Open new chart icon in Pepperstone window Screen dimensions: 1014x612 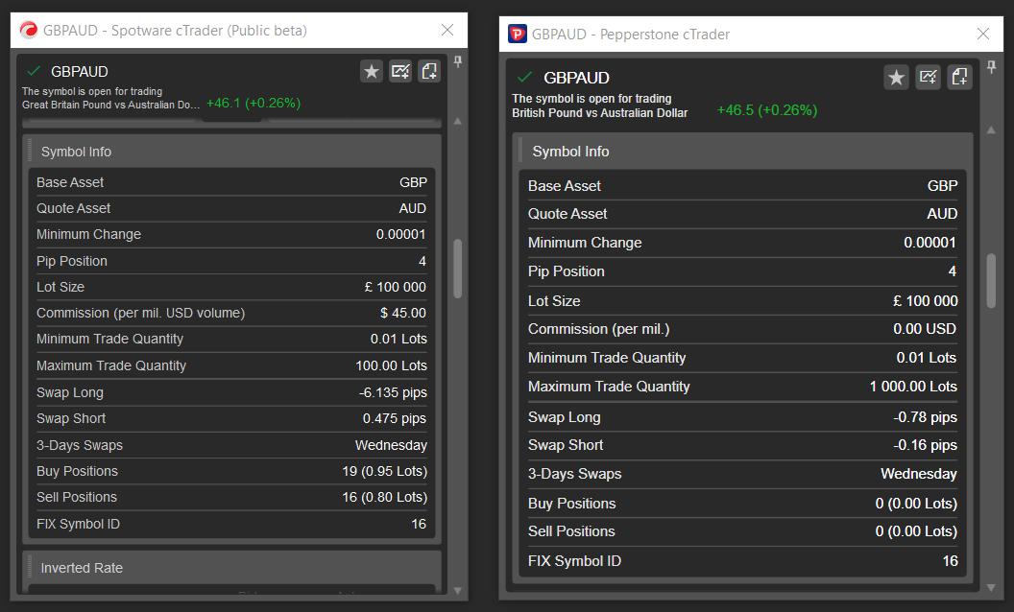pos(928,78)
